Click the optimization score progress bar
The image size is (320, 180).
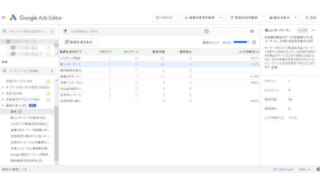pyautogui.click(x=242, y=42)
